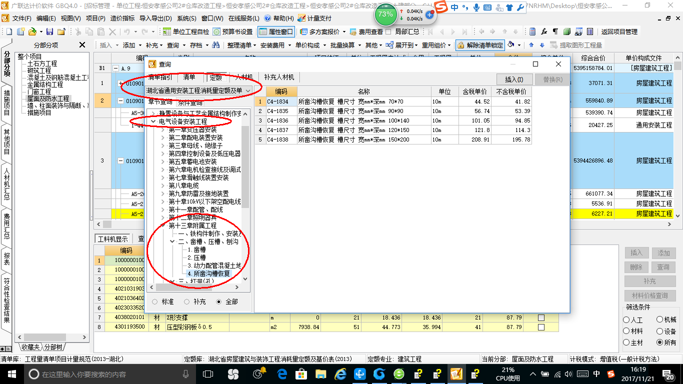
Task: Select the 主材 filter radio button
Action: pos(626,342)
